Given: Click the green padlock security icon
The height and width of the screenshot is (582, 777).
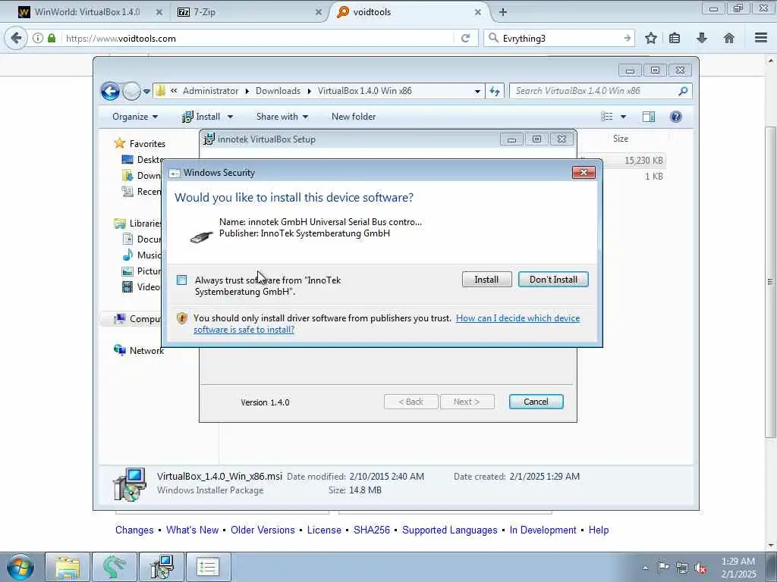Looking at the screenshot, I should tap(52, 38).
